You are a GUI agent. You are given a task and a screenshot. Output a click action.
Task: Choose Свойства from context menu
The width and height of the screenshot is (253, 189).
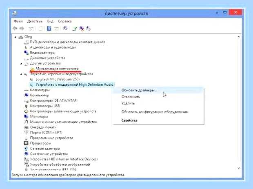coord(158,120)
